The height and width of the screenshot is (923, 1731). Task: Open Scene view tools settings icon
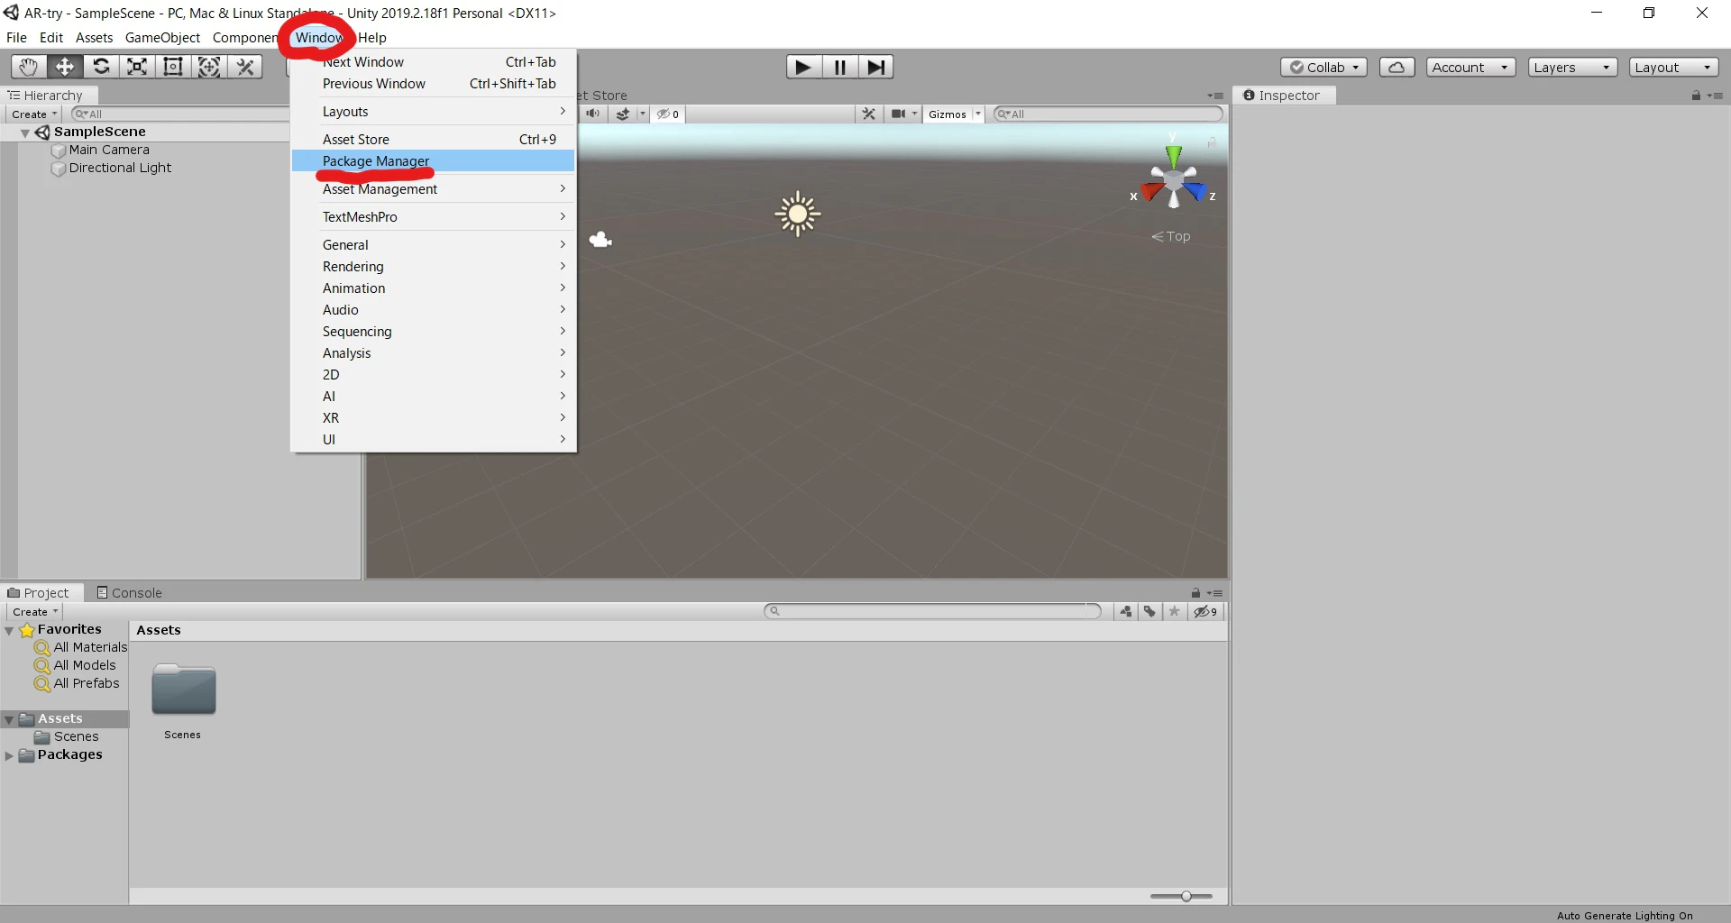[x=869, y=114]
